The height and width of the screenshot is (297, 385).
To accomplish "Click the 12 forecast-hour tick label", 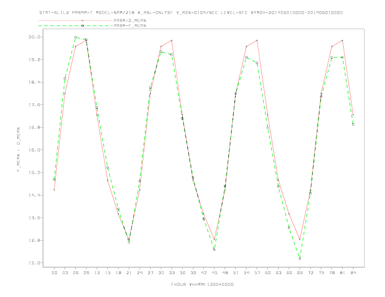I will click(97, 273).
